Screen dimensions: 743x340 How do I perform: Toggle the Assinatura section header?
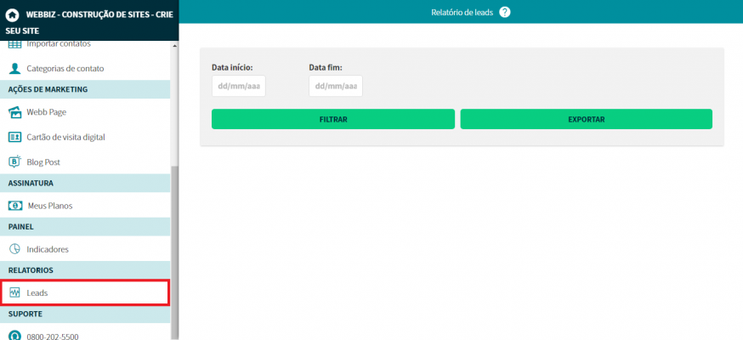(x=85, y=183)
